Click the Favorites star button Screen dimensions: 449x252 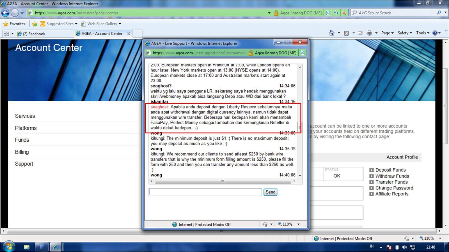click(14, 24)
